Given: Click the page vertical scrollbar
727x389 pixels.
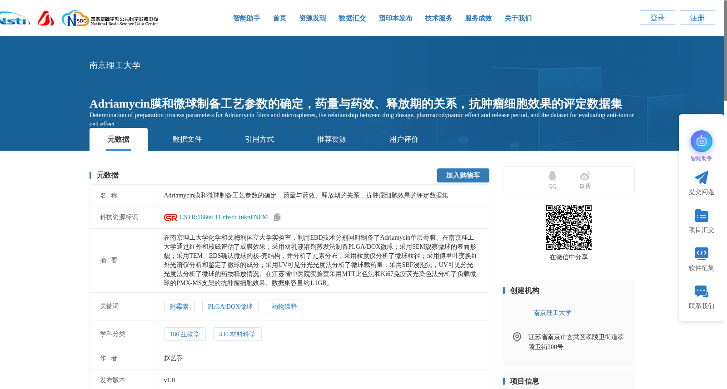Looking at the screenshot, I should coord(725,50).
